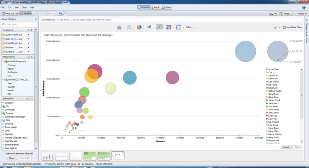Open the Others chart dropdown
The image size is (309, 168).
(190, 27)
